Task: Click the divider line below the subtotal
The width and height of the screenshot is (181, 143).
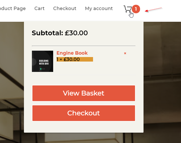Action: click(83, 46)
